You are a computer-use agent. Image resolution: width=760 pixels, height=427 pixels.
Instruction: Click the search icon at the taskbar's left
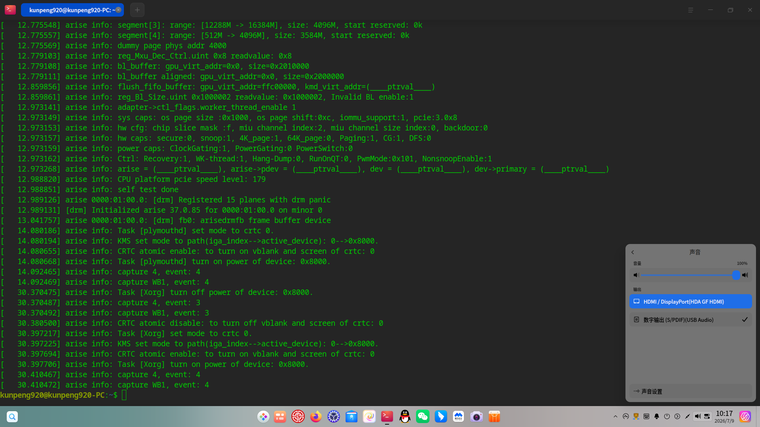coord(12,417)
